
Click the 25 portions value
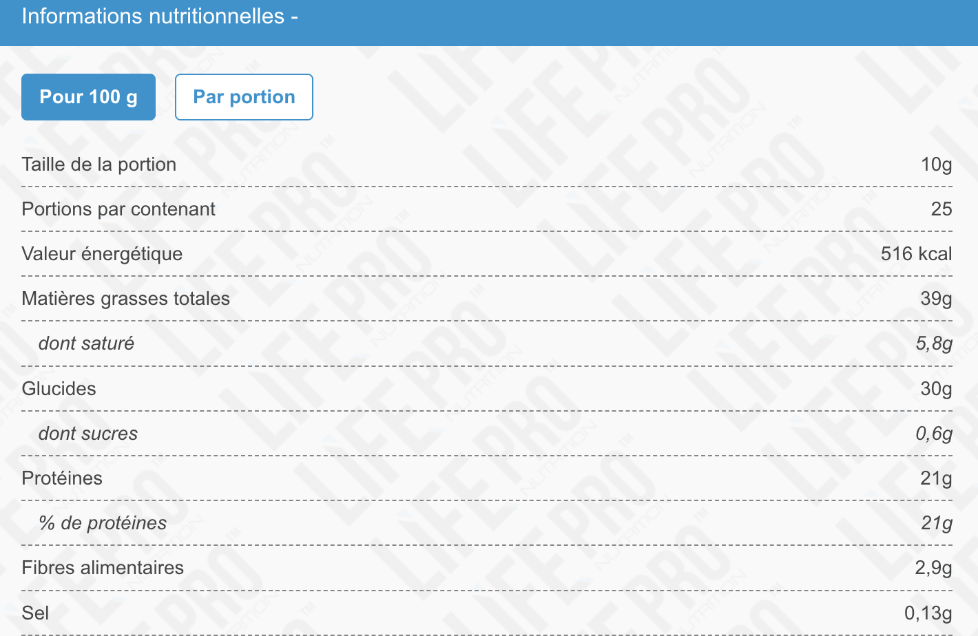[941, 209]
